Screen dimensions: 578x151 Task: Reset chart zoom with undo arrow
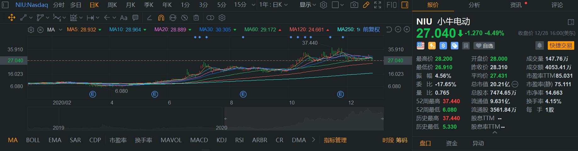(x=389, y=29)
